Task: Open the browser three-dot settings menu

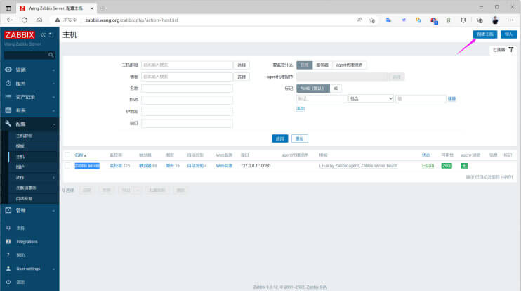Action: (510, 20)
